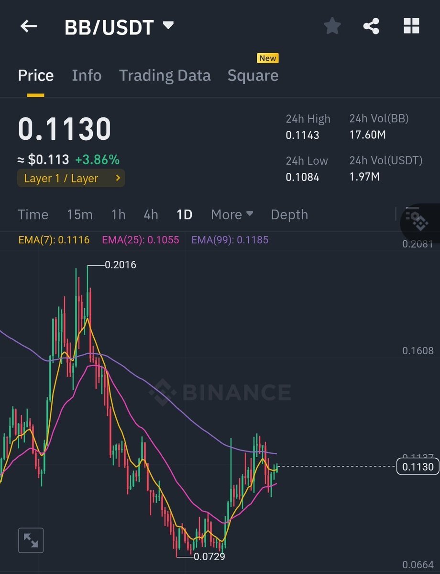Tap the 0.1608 price axis label
The image size is (440, 574).
[x=418, y=351]
